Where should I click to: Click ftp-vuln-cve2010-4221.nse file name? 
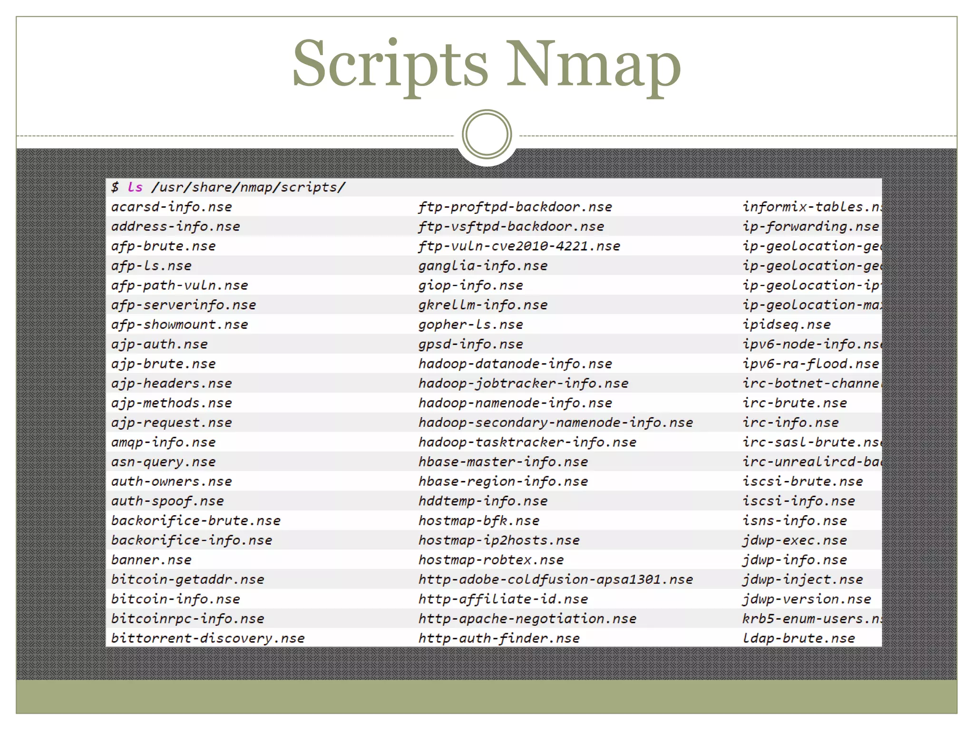click(519, 246)
